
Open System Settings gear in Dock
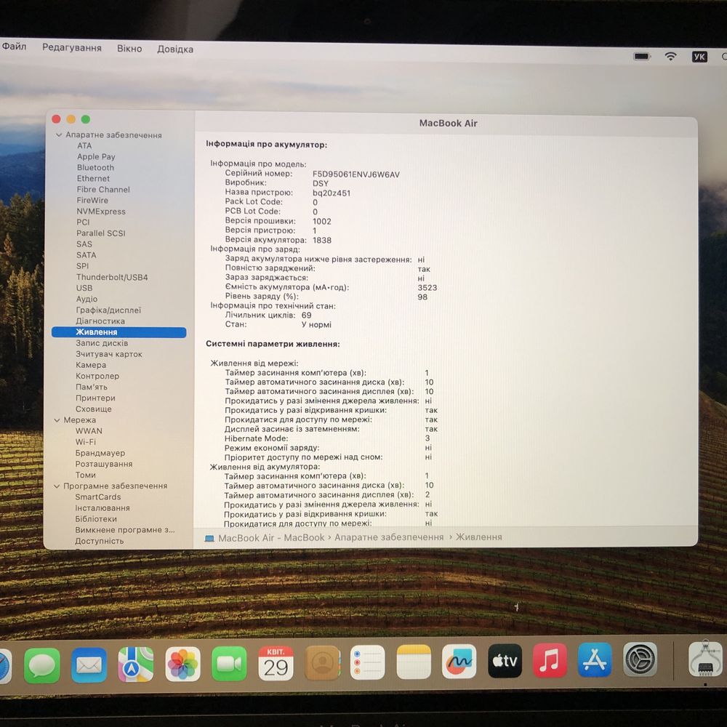[x=639, y=659]
